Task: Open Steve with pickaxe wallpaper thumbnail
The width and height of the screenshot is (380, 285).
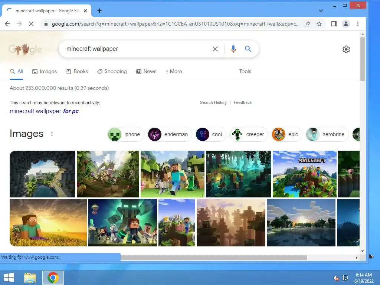Action: (x=173, y=174)
